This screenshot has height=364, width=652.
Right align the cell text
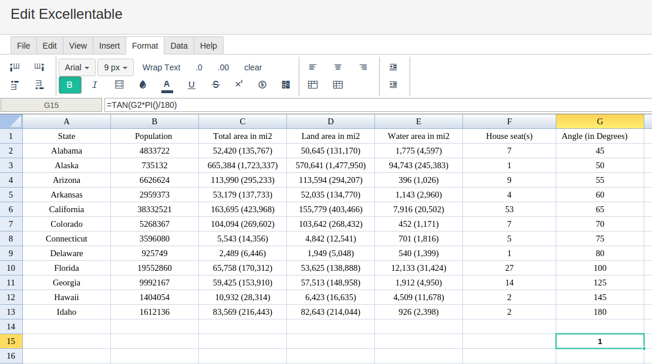(363, 67)
